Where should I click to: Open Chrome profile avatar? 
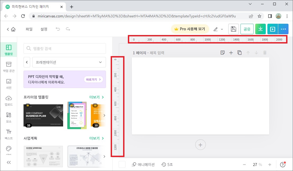[278, 16]
